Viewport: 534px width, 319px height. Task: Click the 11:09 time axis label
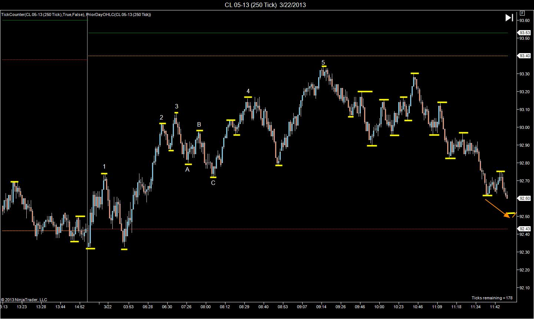[x=437, y=307]
